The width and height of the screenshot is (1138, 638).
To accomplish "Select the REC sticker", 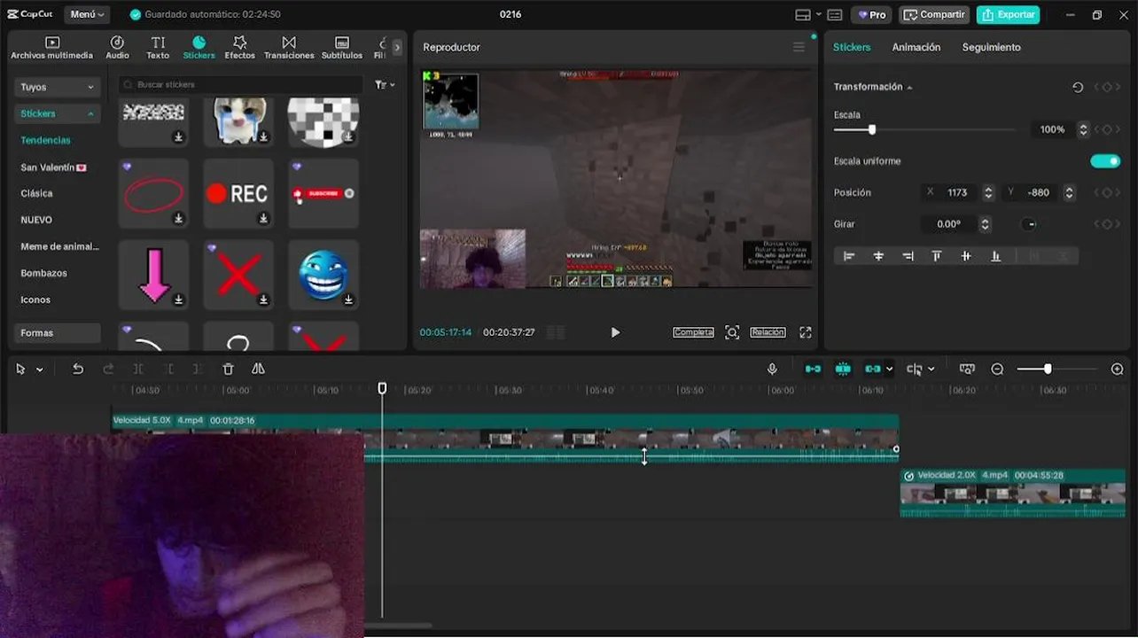I will tap(238, 194).
